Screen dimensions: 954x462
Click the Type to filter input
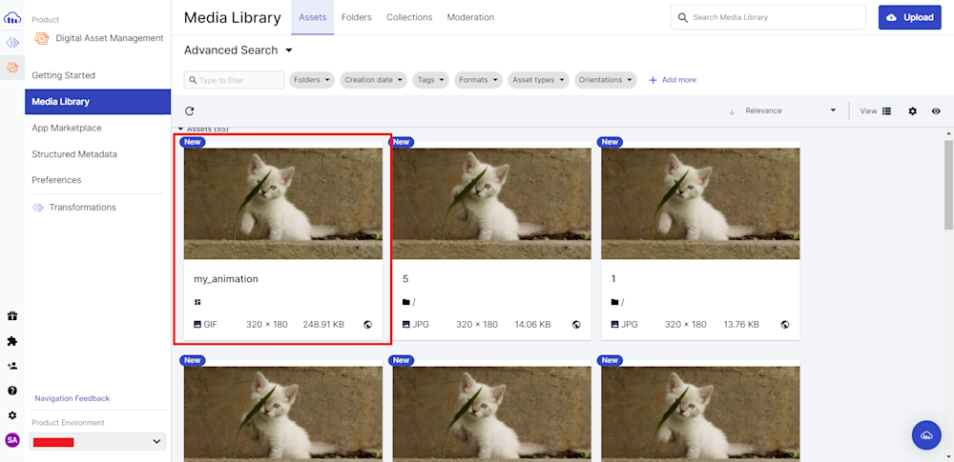(235, 80)
